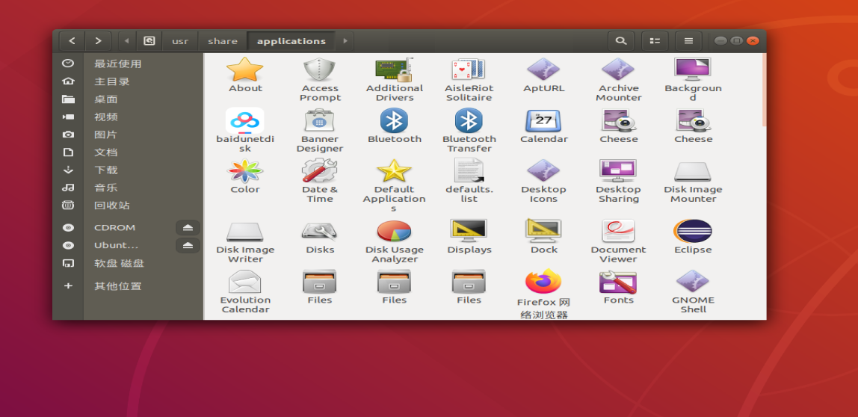
Task: Open Desktop Icons entry
Action: point(543,170)
